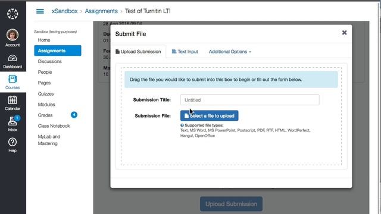Expand Additional Options dropdown
The width and height of the screenshot is (381, 214).
coord(230,52)
